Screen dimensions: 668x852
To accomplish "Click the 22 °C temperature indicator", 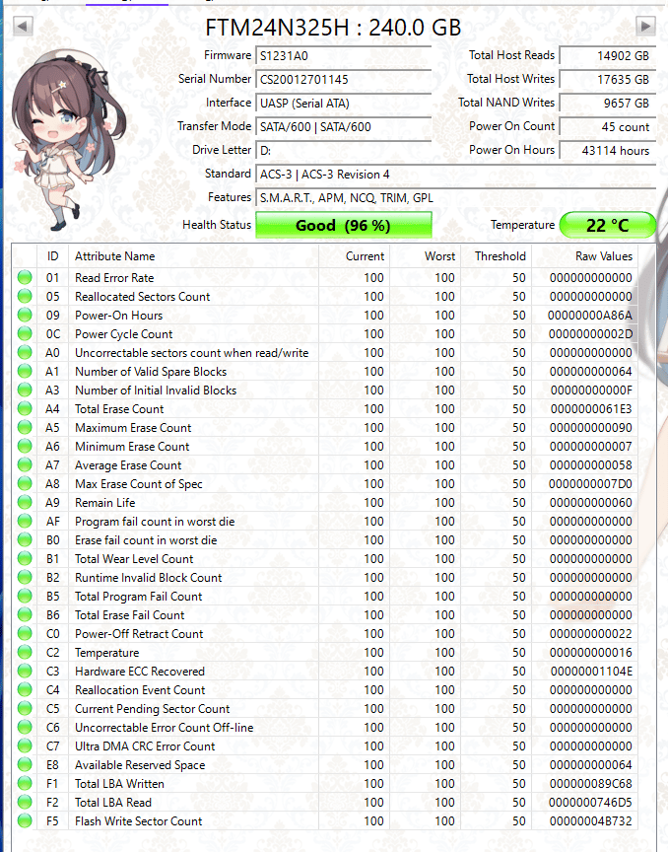I will click(607, 225).
